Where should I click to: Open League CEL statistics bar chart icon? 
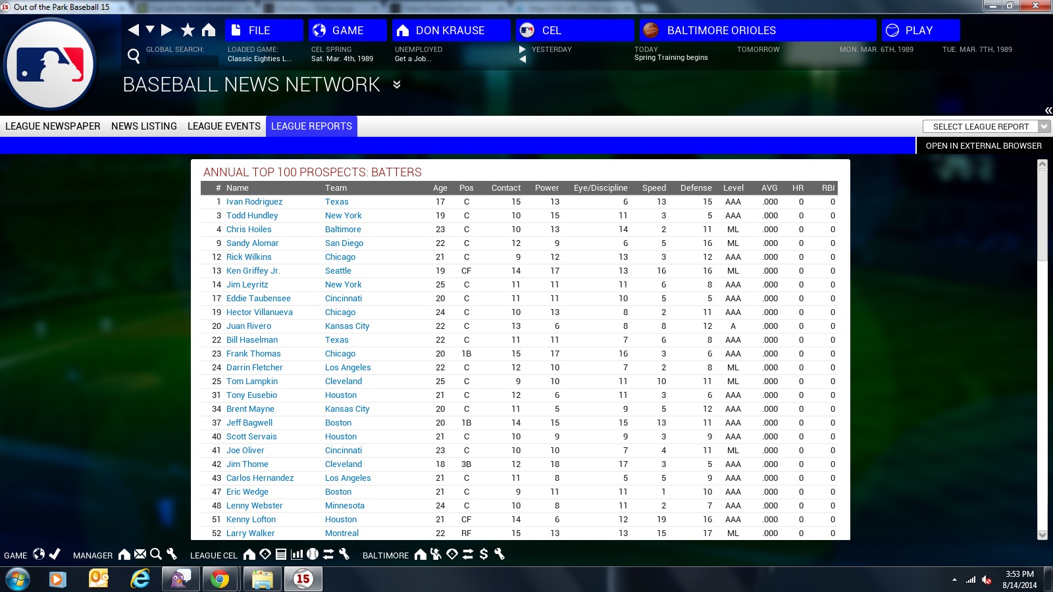pos(297,555)
